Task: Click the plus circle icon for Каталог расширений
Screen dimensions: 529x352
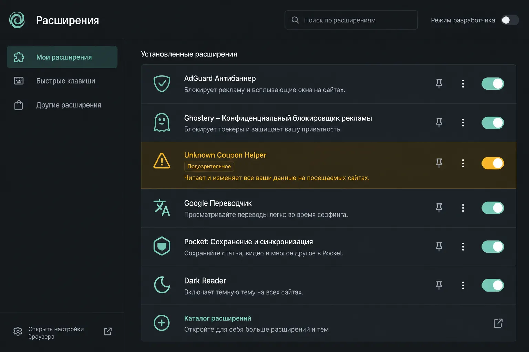Action: 162,323
